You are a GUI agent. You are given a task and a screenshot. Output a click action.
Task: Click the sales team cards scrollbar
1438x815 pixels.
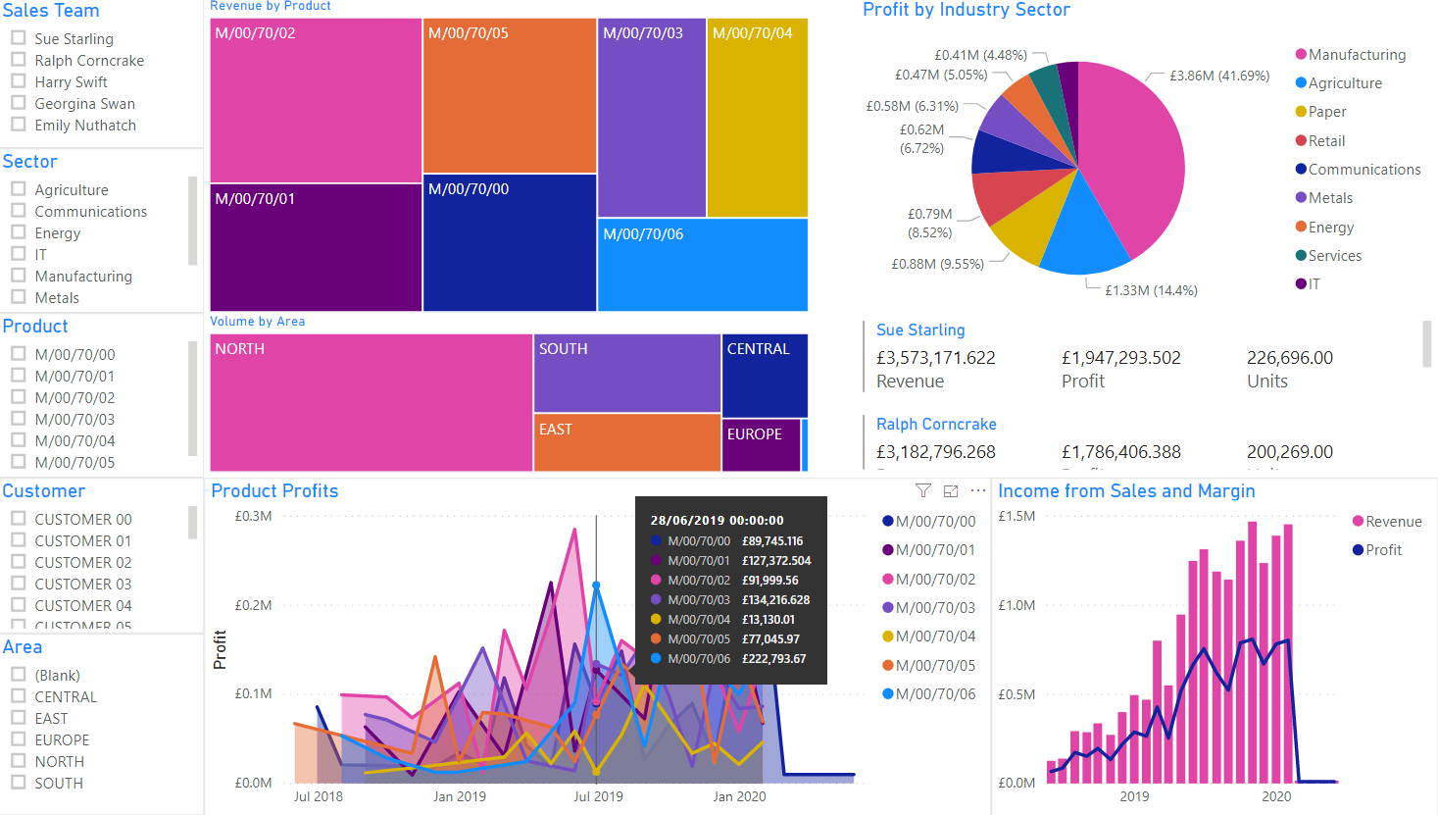1427,343
